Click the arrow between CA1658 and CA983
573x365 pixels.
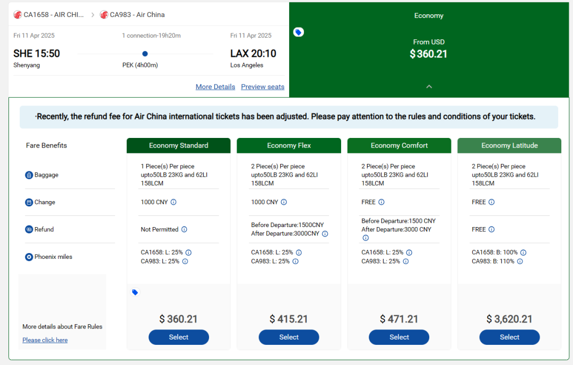pos(93,15)
